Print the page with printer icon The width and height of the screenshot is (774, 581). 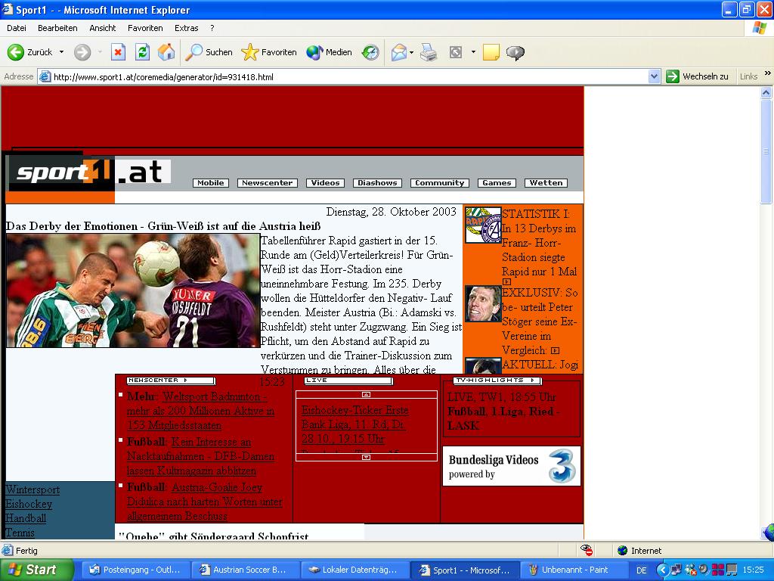(x=429, y=52)
